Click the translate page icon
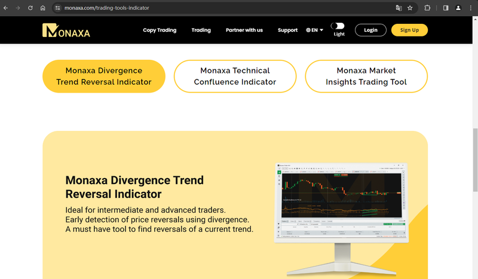Image resolution: width=478 pixels, height=279 pixels. pyautogui.click(x=399, y=8)
